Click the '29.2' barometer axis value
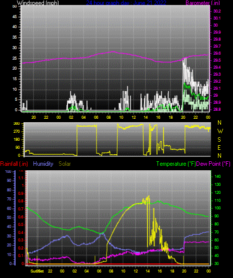The width and height of the screenshot is (233, 278). coord(217,81)
